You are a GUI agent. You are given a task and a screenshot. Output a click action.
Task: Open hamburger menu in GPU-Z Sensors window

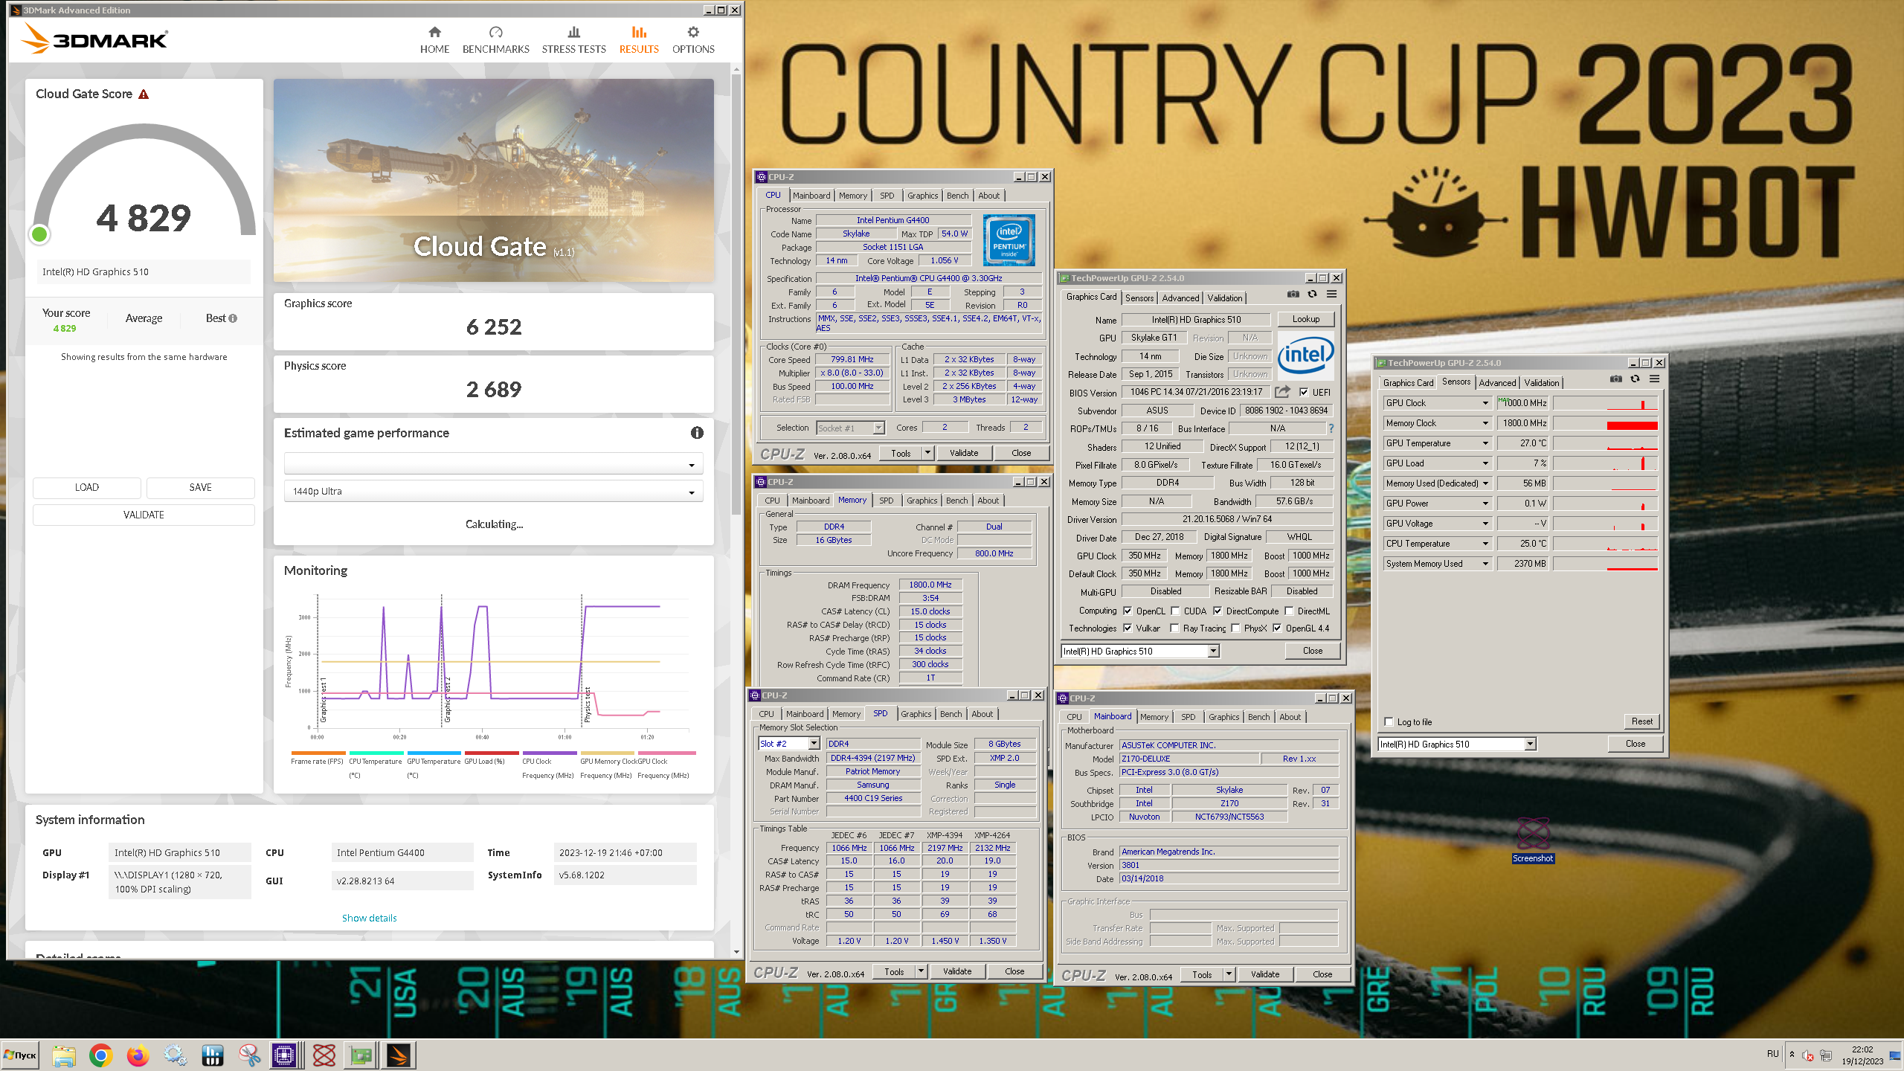pos(1655,379)
